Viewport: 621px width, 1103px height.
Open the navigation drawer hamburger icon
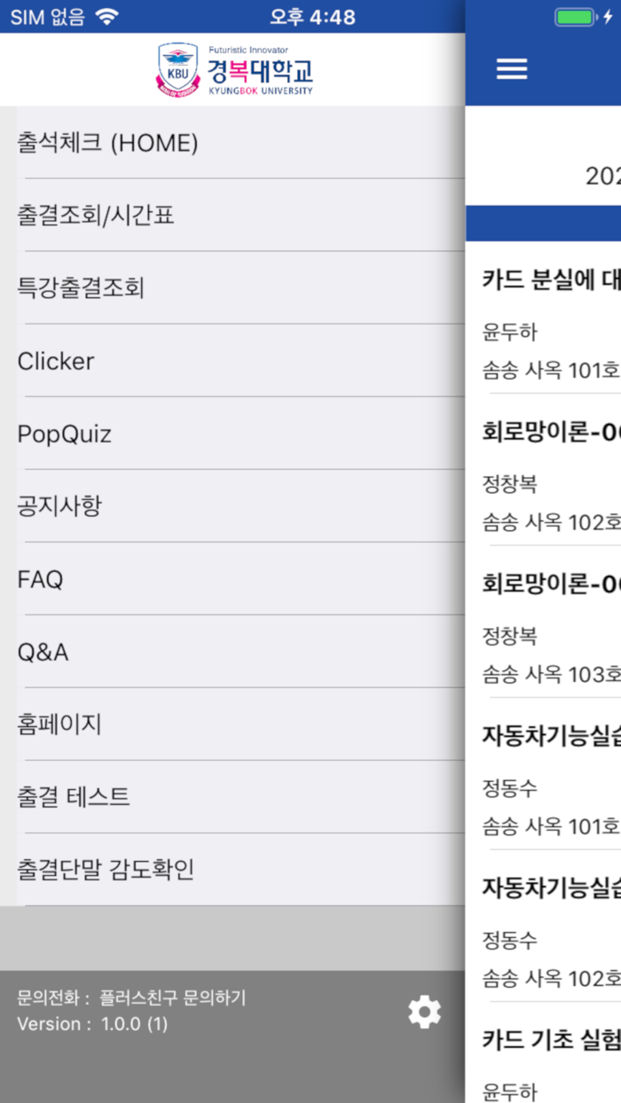[512, 68]
